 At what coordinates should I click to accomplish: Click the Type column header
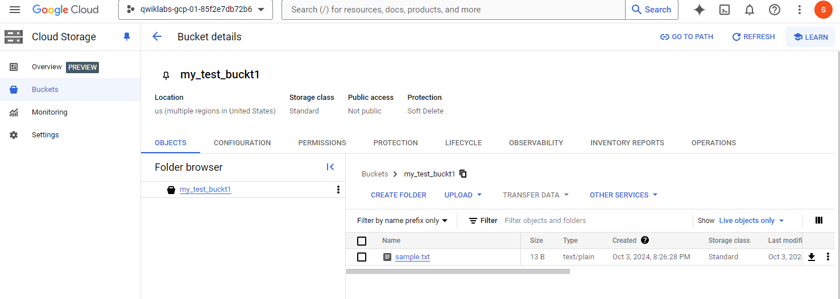(570, 241)
